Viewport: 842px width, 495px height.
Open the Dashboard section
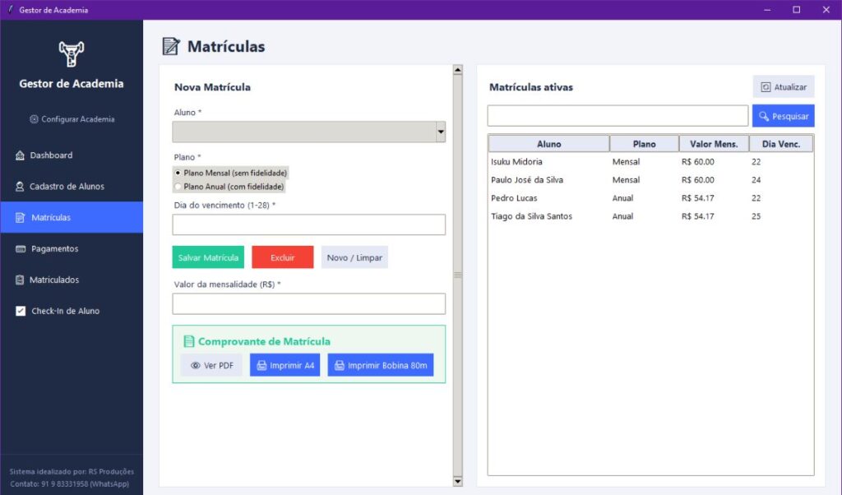[72, 155]
